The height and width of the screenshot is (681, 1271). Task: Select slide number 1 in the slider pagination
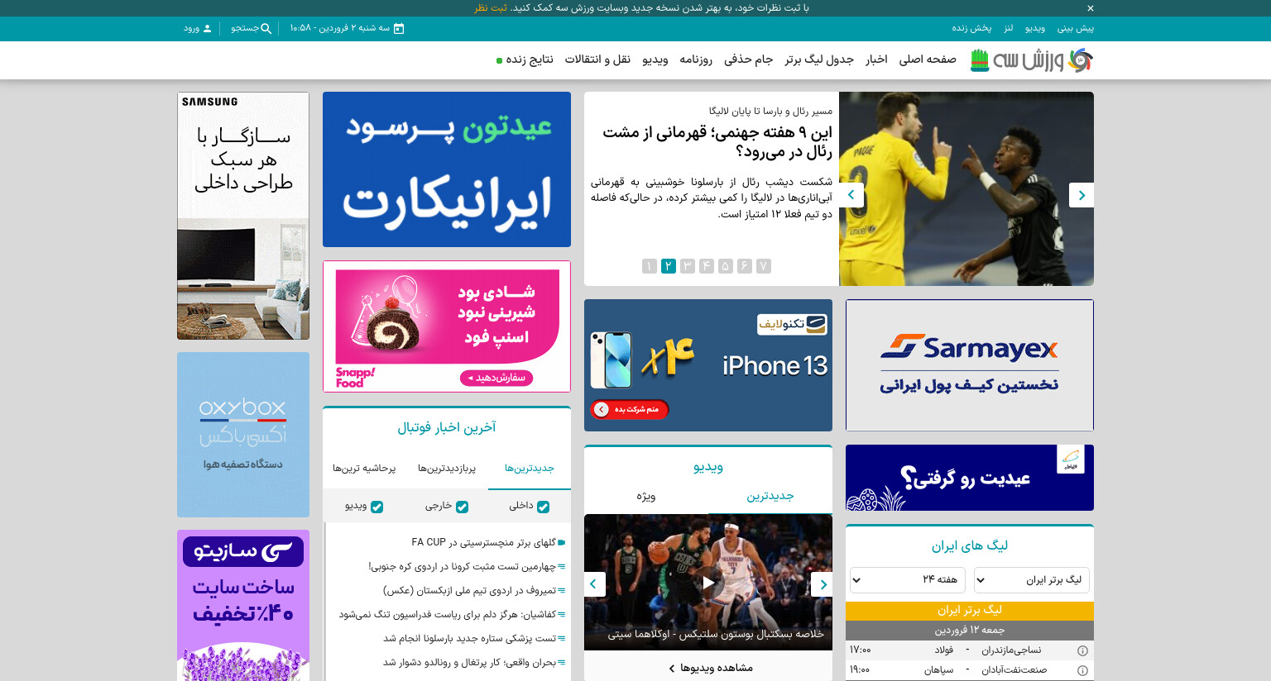coord(650,266)
